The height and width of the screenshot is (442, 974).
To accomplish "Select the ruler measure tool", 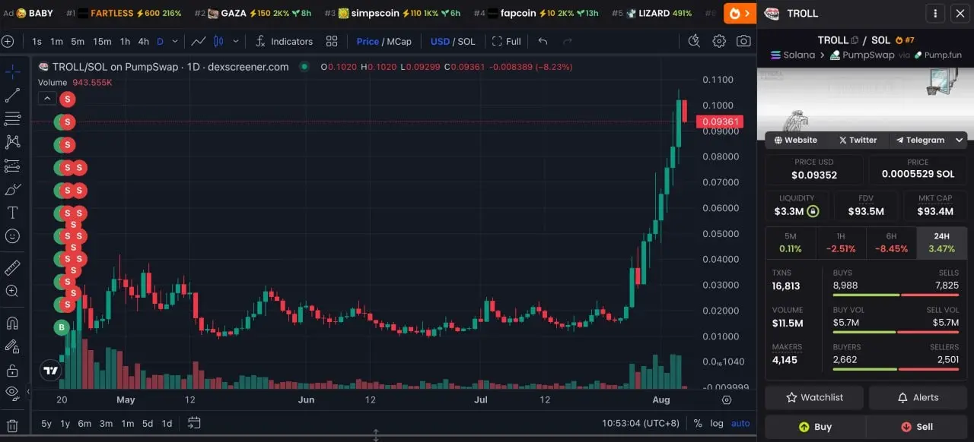I will [12, 267].
